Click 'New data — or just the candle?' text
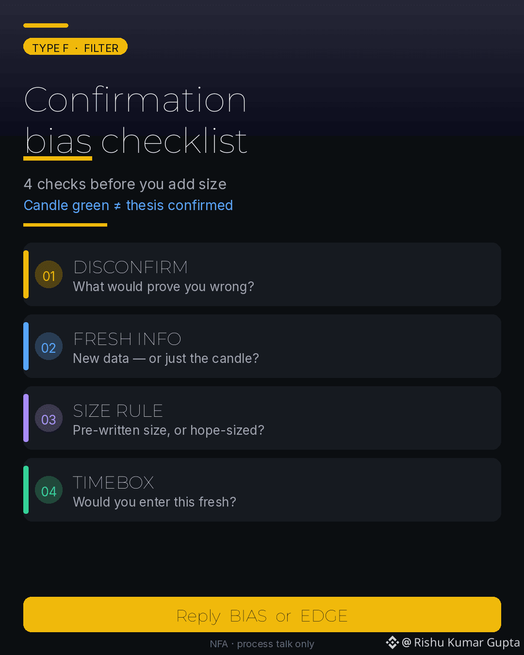 point(166,359)
